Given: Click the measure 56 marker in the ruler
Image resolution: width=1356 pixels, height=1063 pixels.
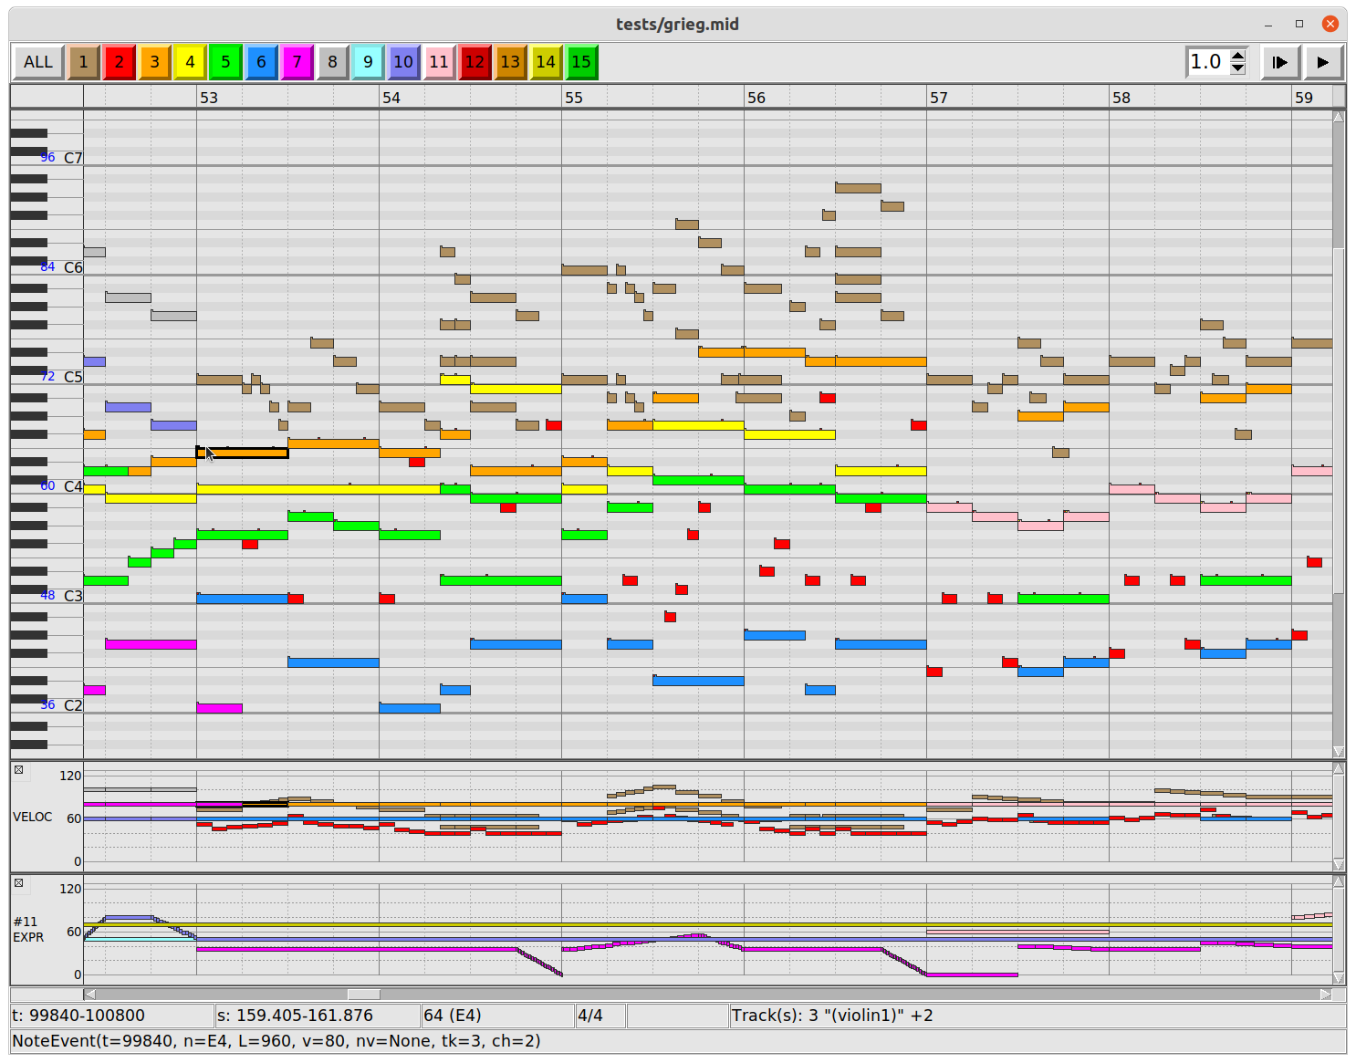Looking at the screenshot, I should click(756, 98).
